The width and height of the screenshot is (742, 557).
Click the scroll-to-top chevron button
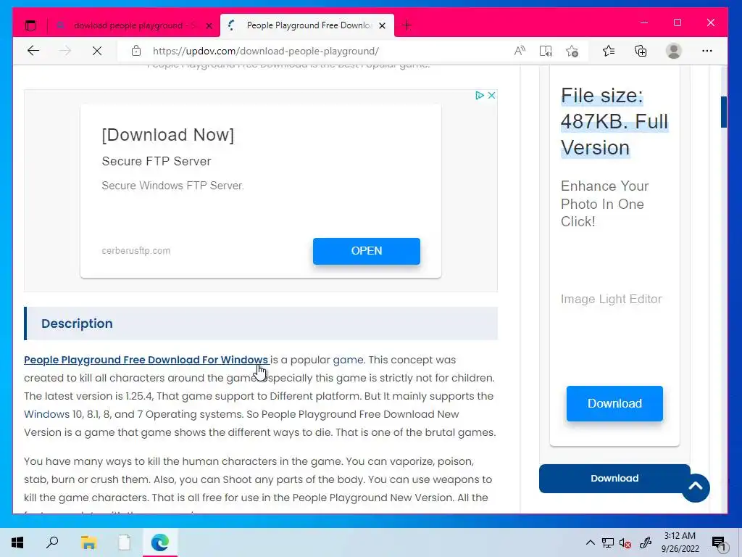(695, 487)
